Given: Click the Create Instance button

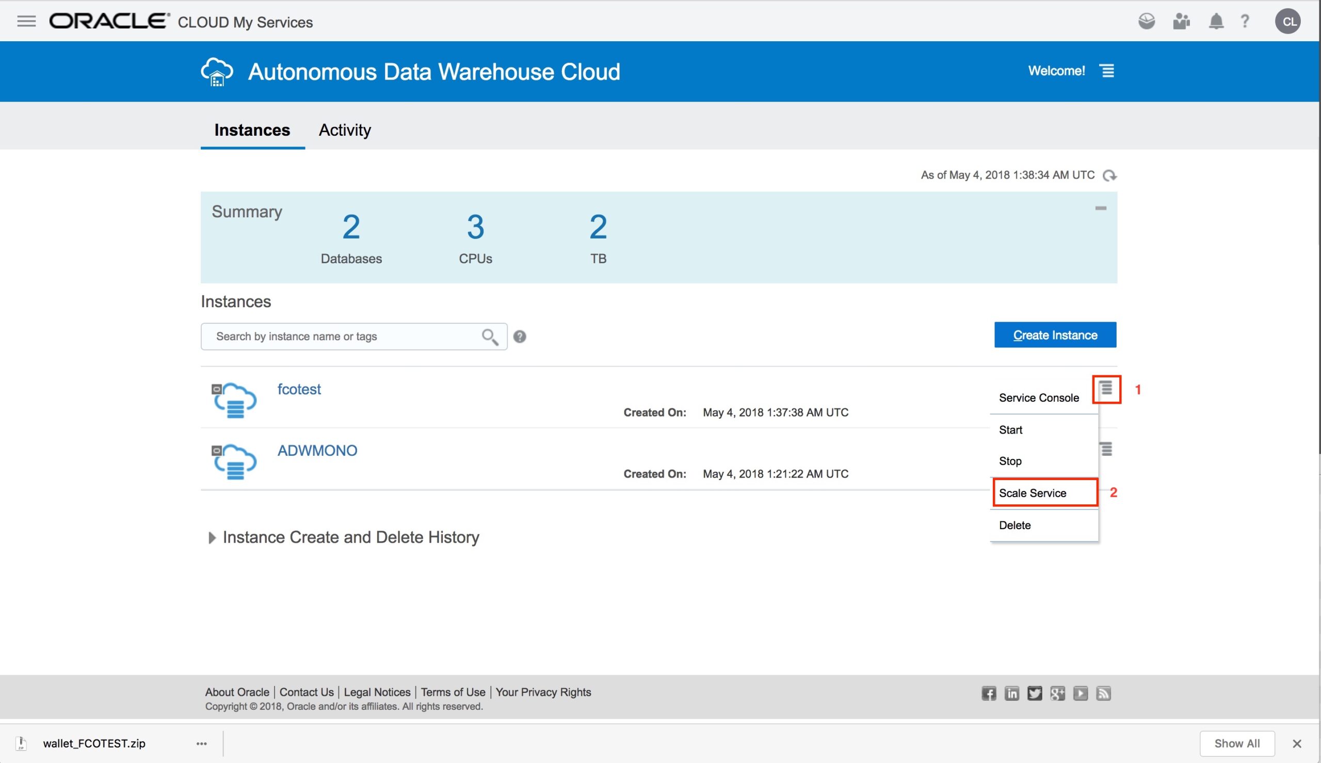Looking at the screenshot, I should pyautogui.click(x=1055, y=335).
